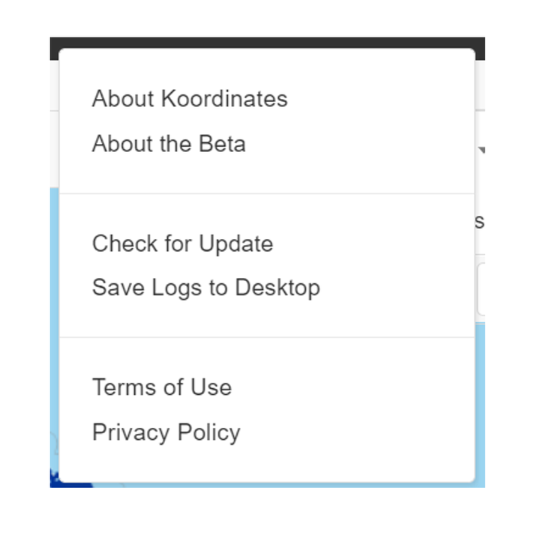Click the dark title bar above the menu
540x535 pixels.
click(x=267, y=43)
